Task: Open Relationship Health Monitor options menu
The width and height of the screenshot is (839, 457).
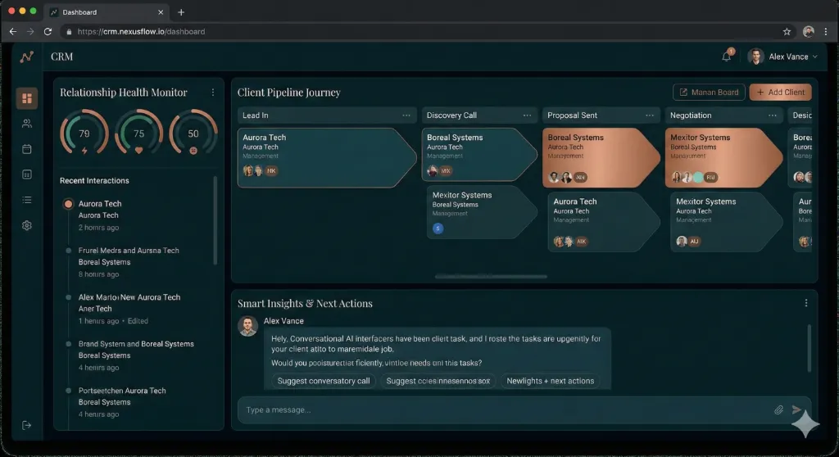Action: pyautogui.click(x=213, y=93)
